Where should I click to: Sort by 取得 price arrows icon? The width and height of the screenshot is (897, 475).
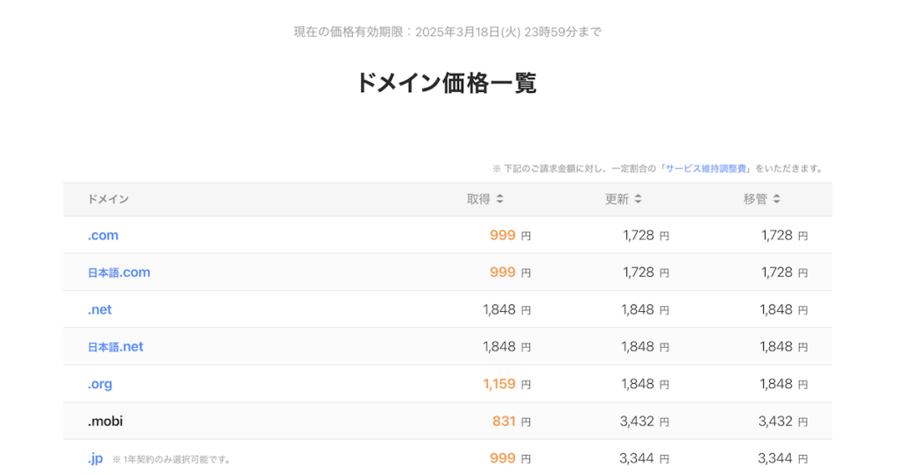point(500,199)
